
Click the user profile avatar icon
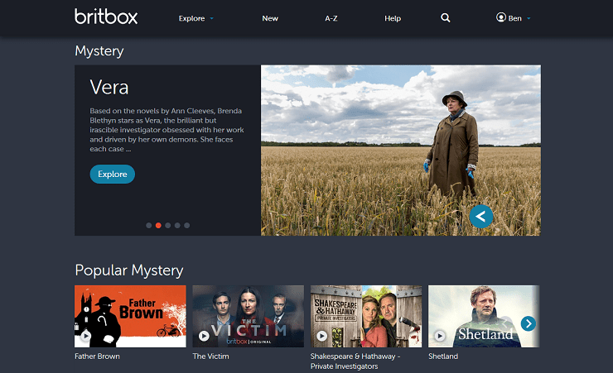point(501,17)
